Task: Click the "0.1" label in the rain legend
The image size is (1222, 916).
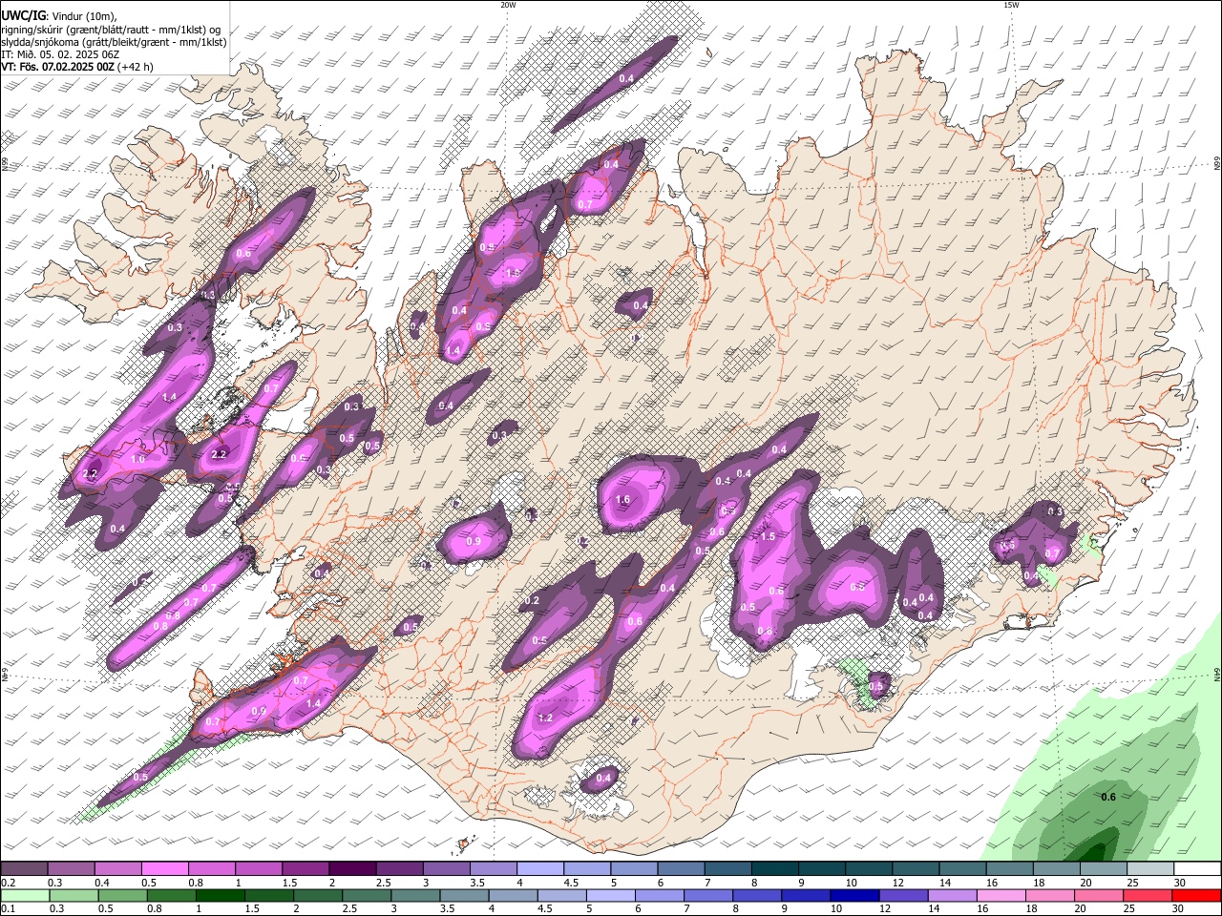Action: click(9, 909)
